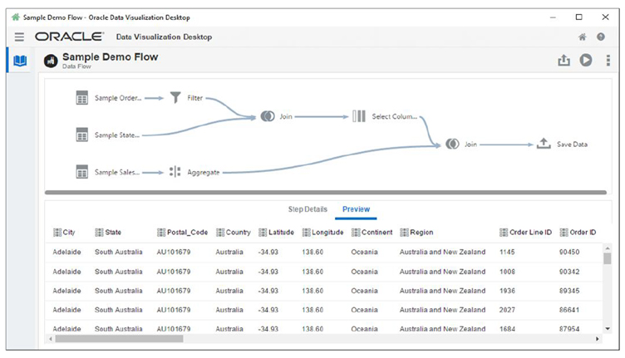Click Order Line ID value 1684

[507, 329]
